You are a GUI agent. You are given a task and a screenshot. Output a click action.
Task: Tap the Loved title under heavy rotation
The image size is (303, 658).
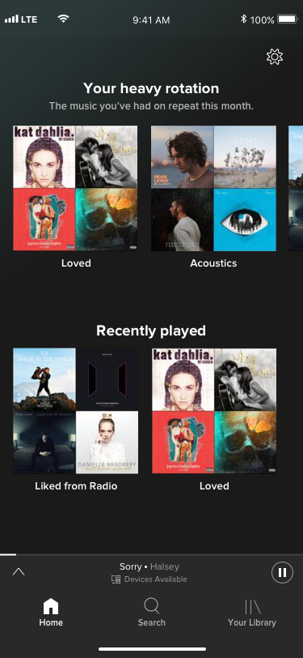coord(76,263)
